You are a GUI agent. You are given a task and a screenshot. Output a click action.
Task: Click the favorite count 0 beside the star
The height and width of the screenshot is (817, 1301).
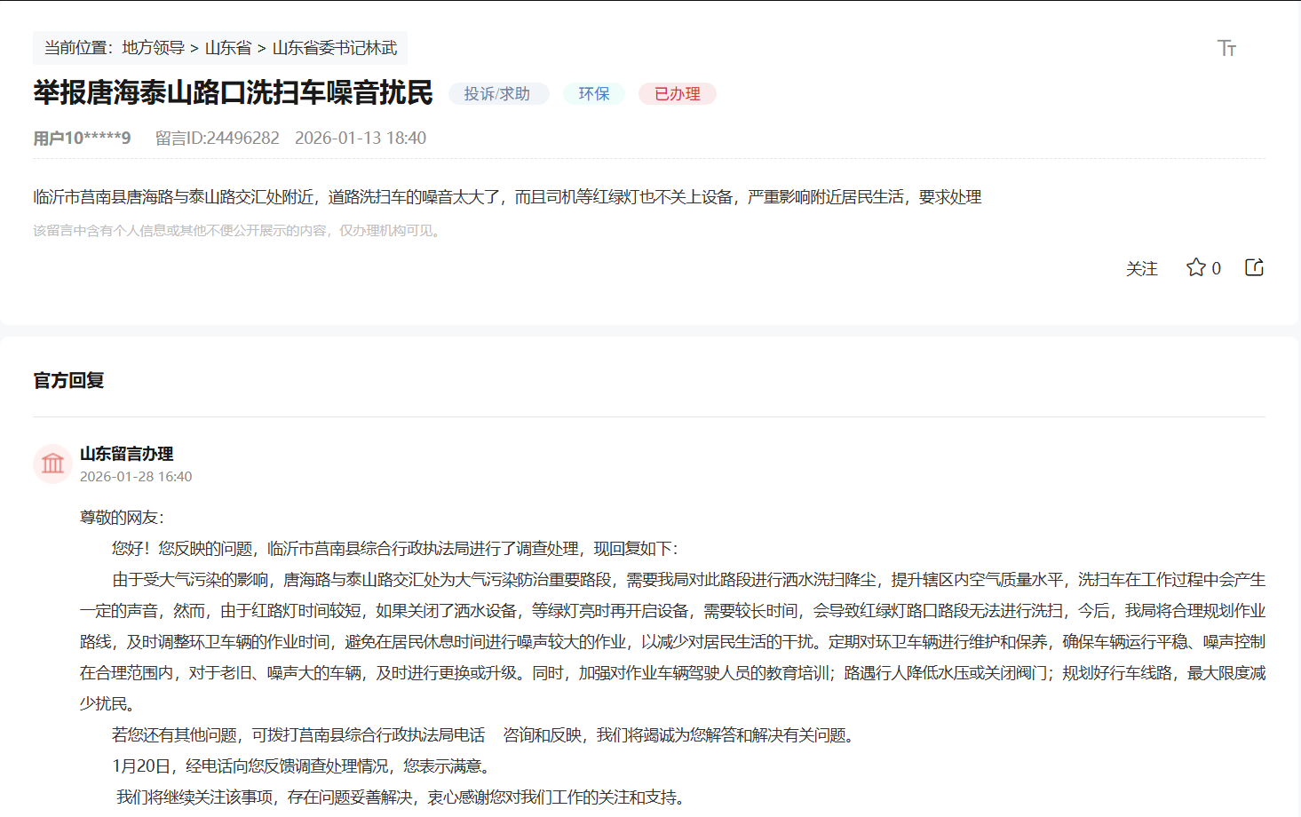(1215, 267)
